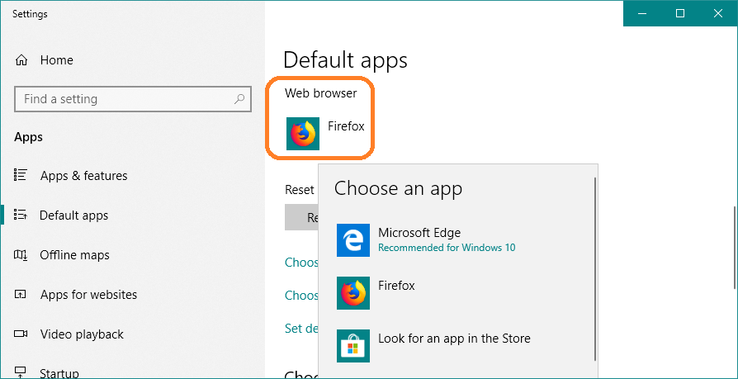Click the Home icon in the sidebar
The height and width of the screenshot is (379, 738).
click(21, 60)
